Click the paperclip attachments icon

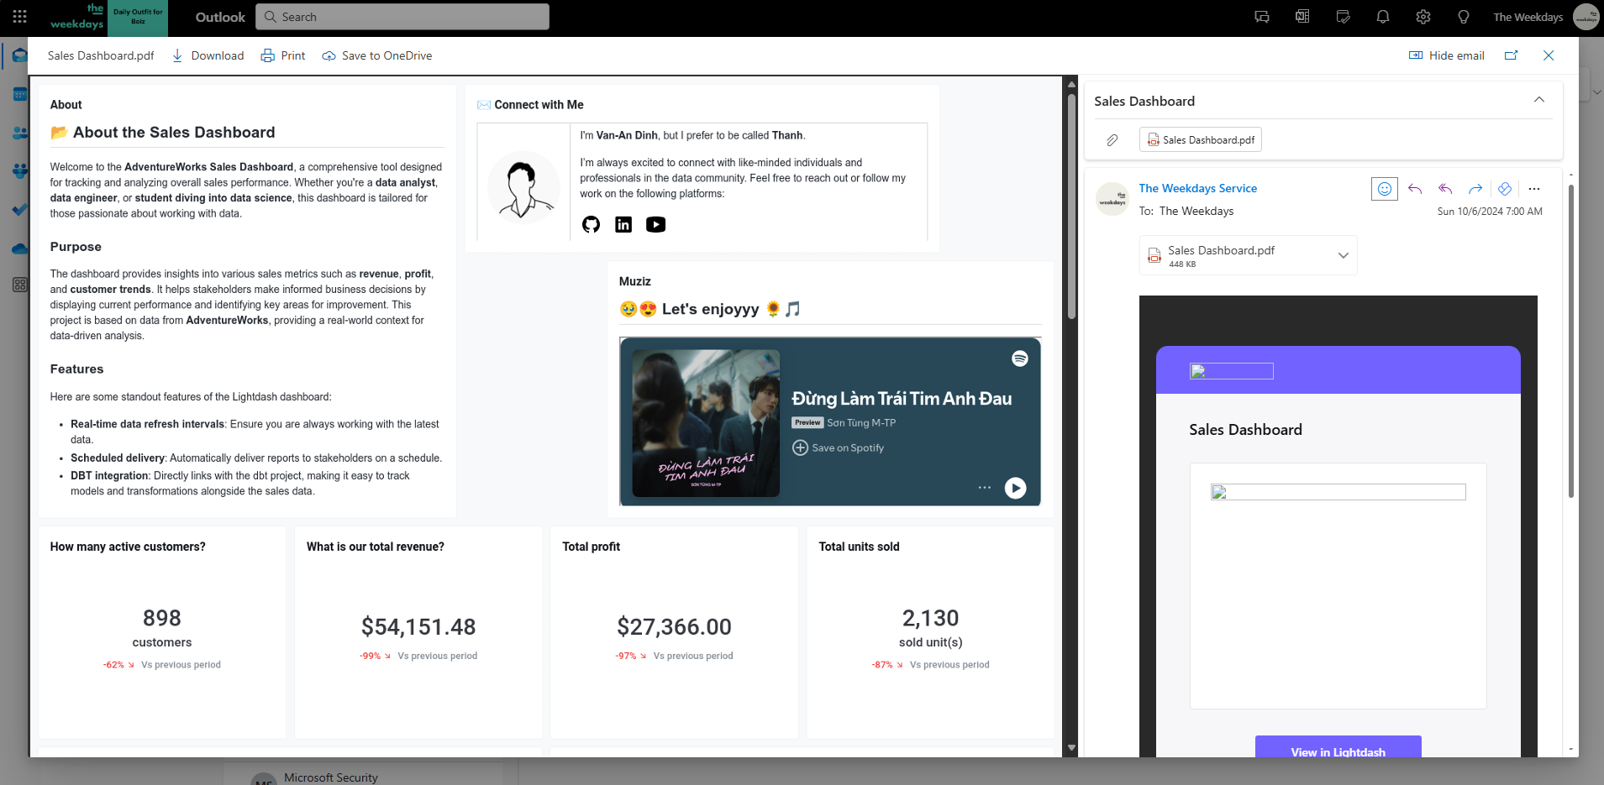pyautogui.click(x=1112, y=140)
